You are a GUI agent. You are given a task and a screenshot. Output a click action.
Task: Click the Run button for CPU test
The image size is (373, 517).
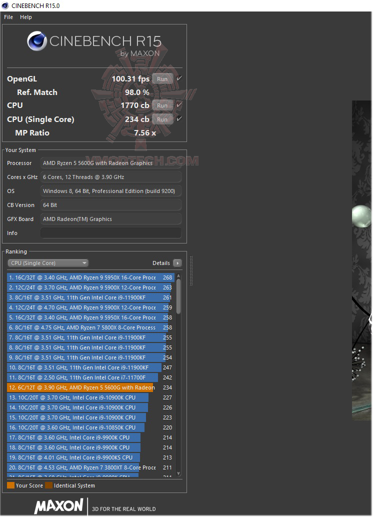162,105
